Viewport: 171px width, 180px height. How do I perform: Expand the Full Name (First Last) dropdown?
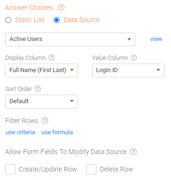point(41,70)
